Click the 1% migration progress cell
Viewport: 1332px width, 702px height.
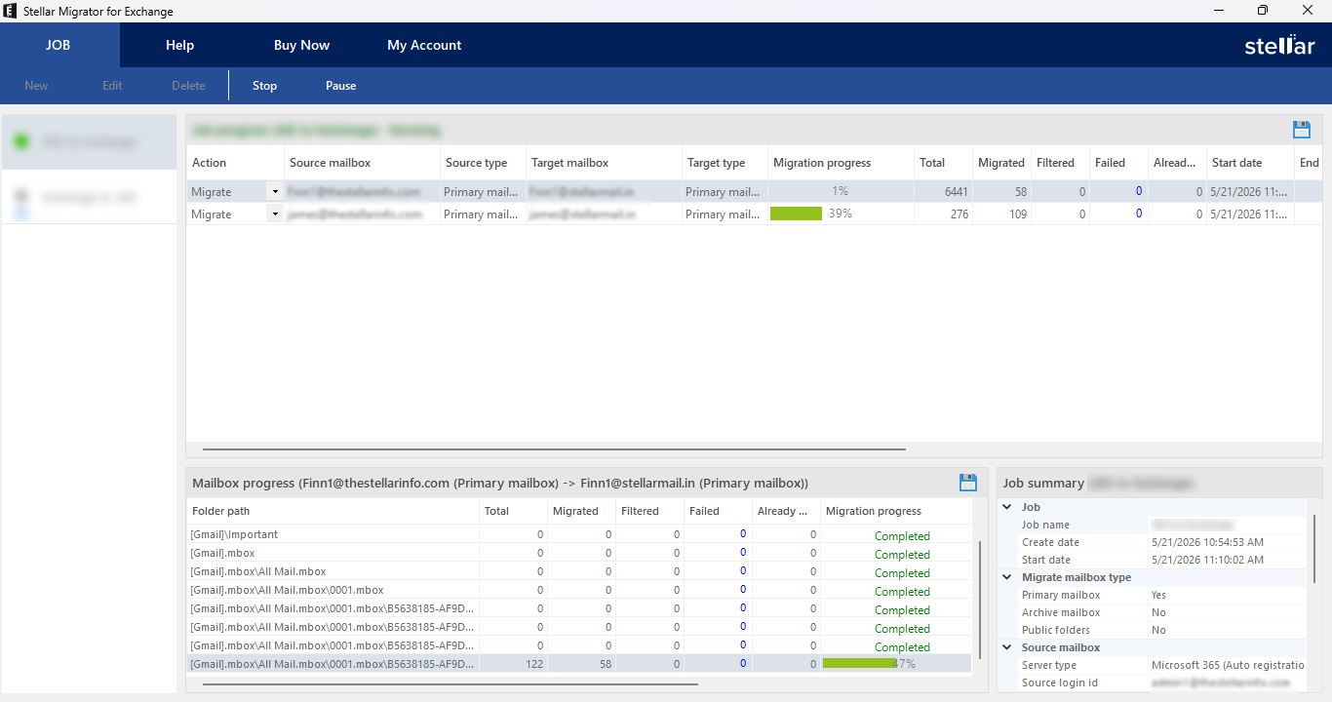coord(840,192)
